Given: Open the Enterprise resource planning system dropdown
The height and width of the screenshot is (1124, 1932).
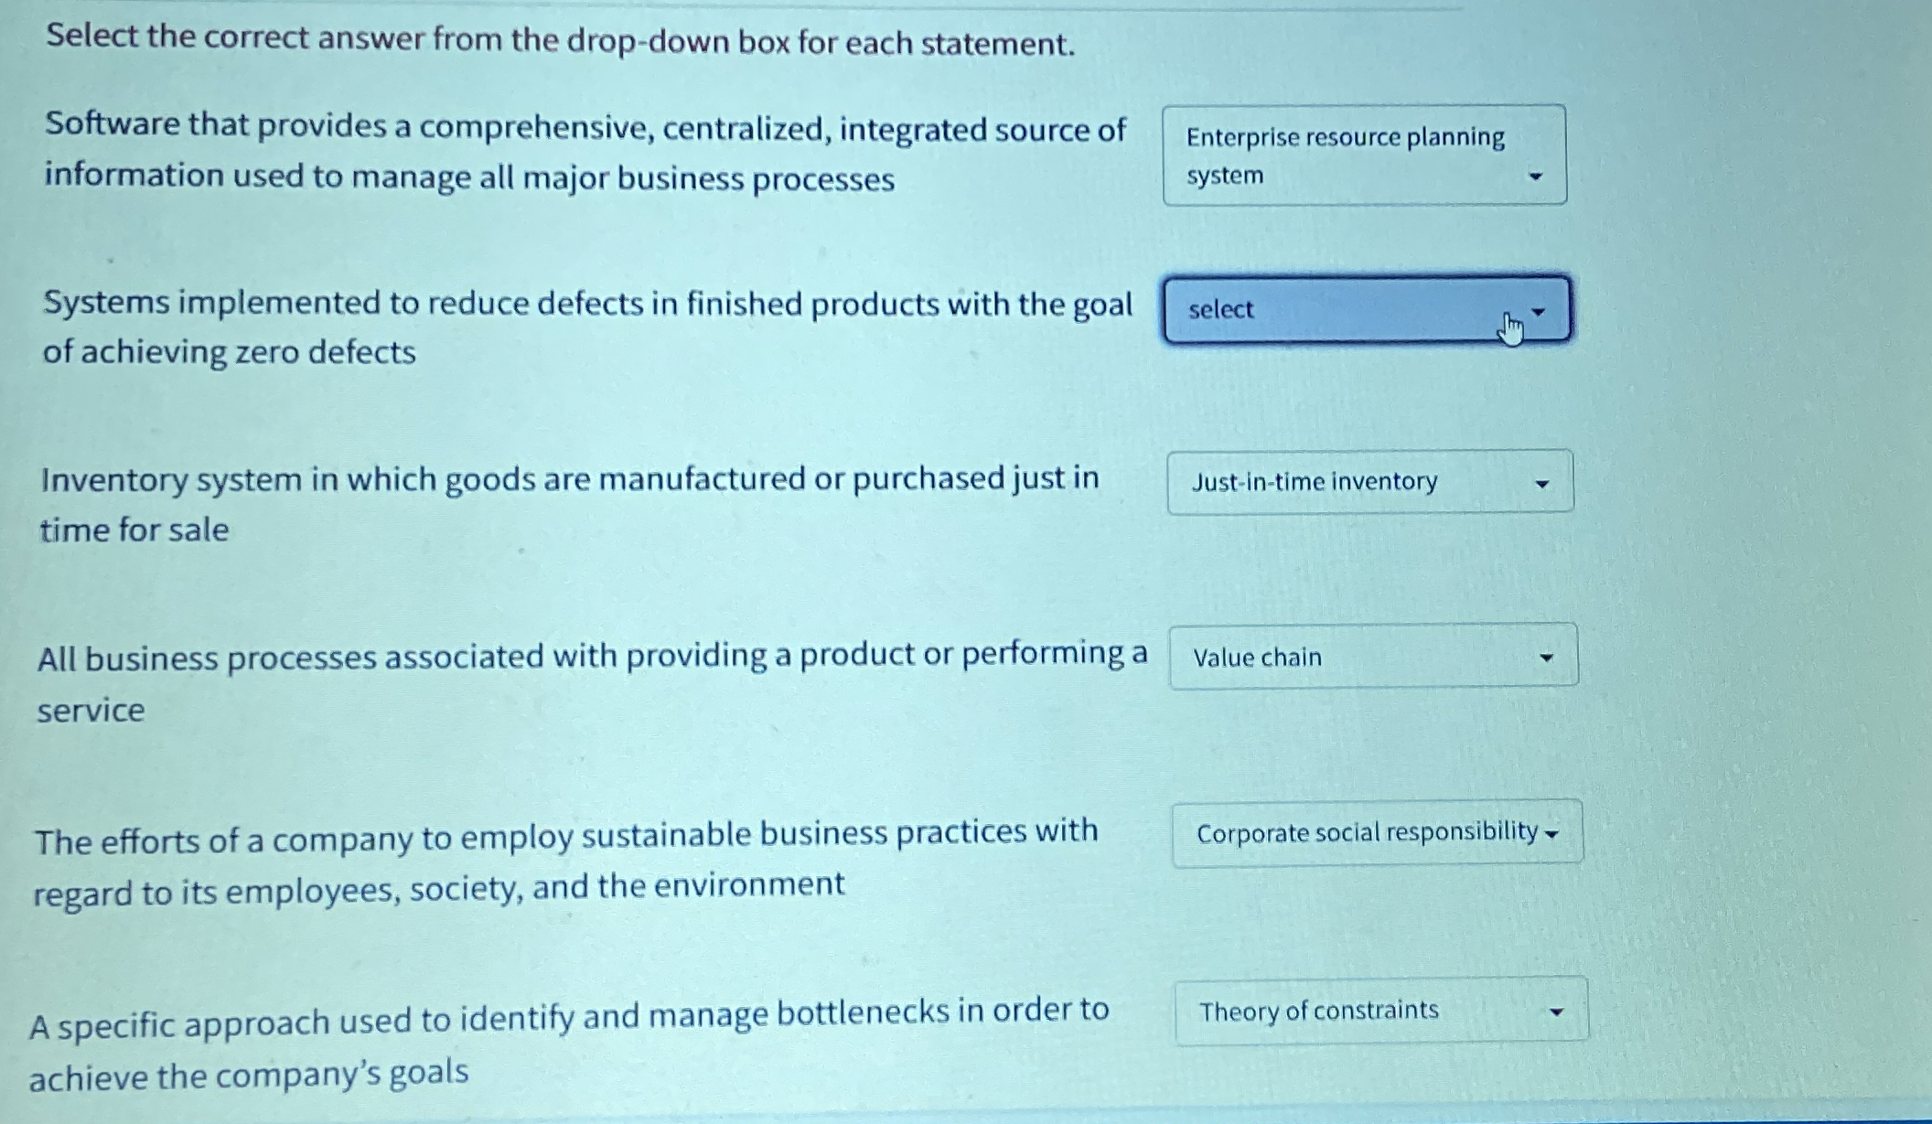Looking at the screenshot, I should [1363, 154].
